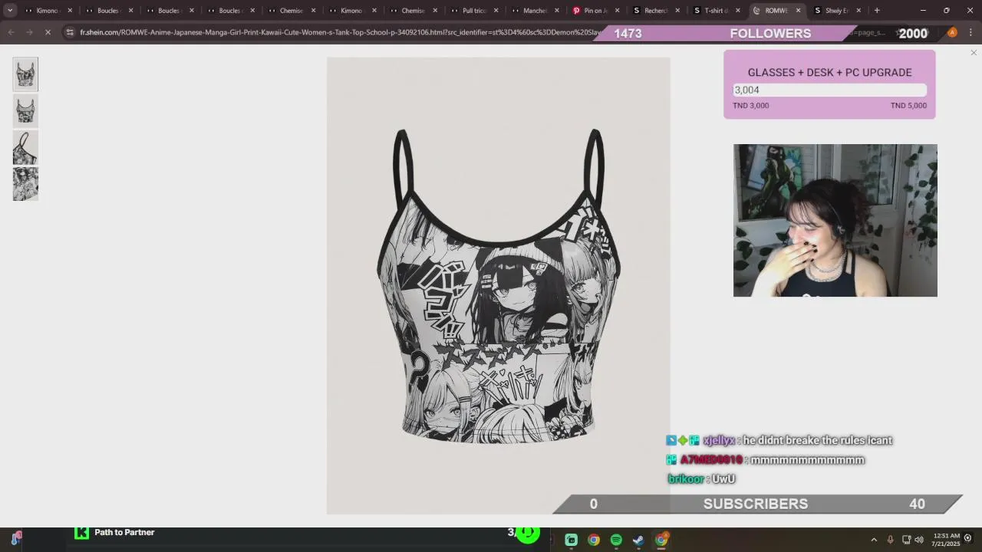Switch to the Recherch tab
This screenshot has height=552, width=982.
click(x=655, y=11)
